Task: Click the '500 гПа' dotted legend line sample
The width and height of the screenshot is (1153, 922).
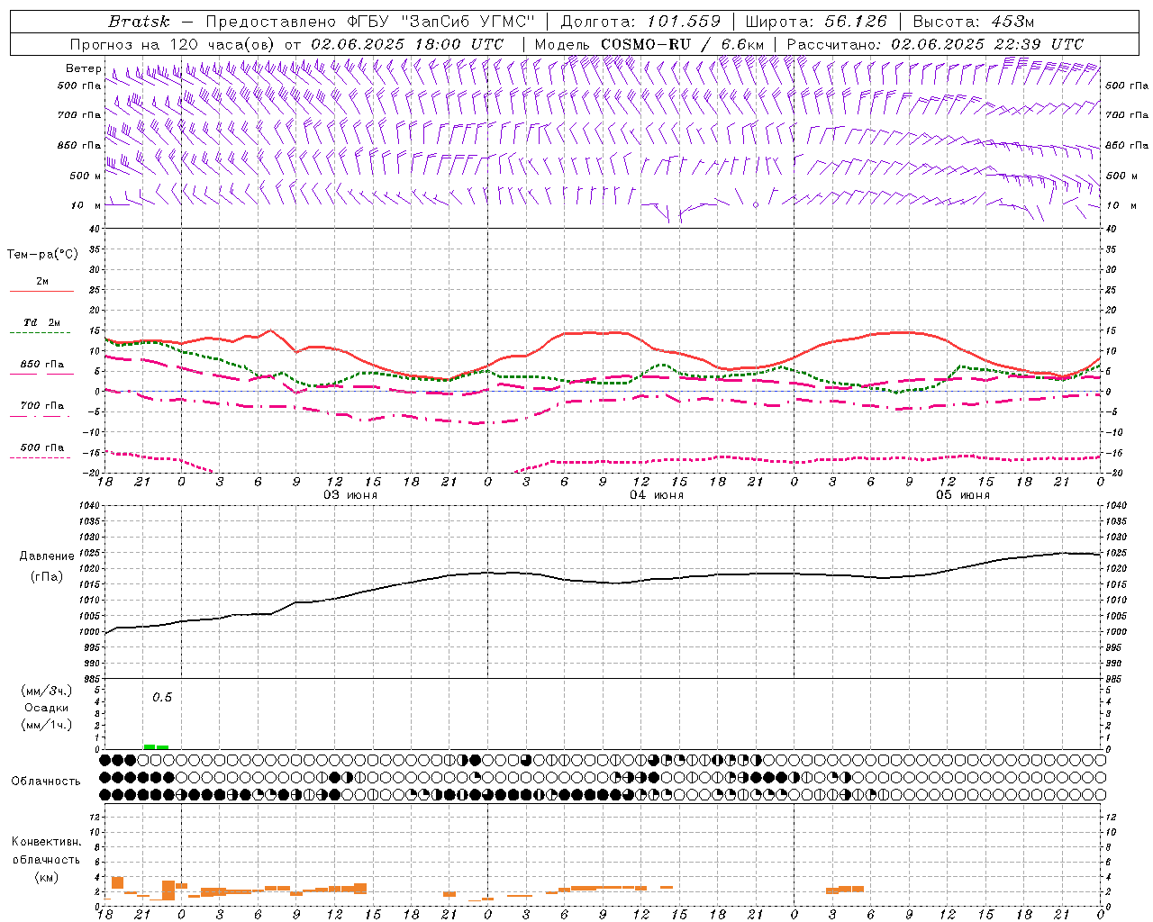Action: click(40, 457)
